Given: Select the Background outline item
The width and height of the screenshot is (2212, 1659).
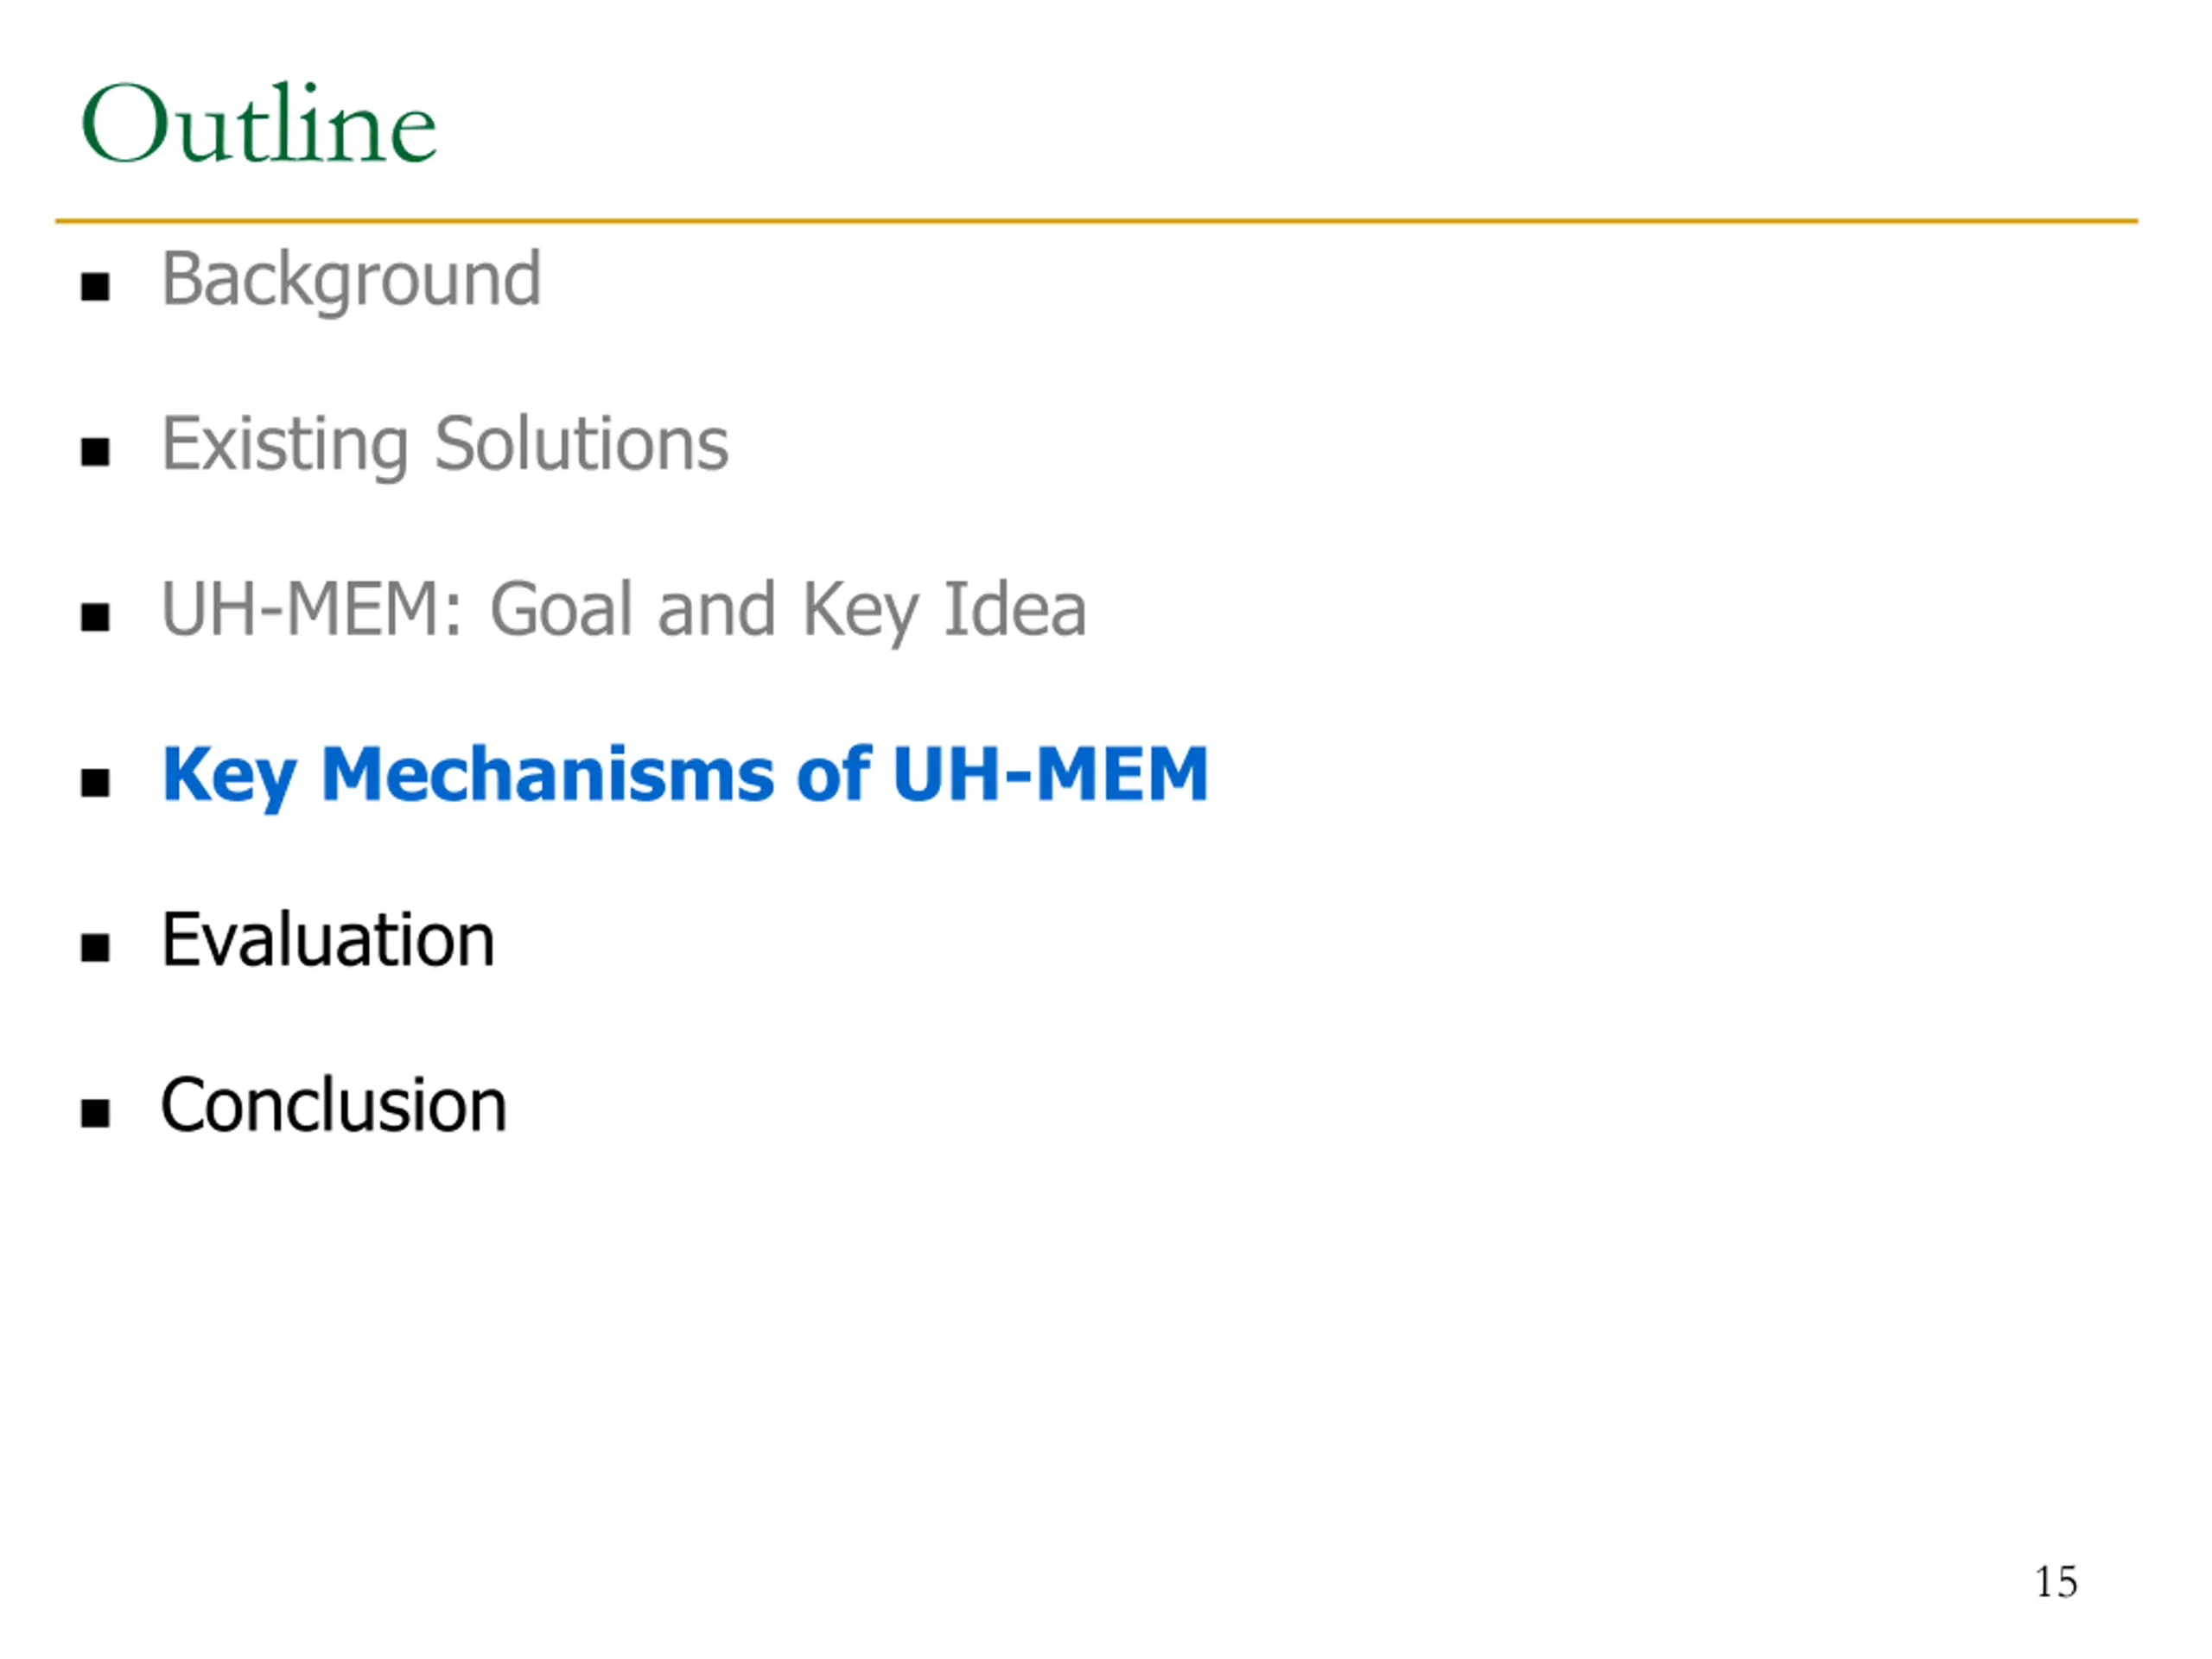Looking at the screenshot, I should (x=351, y=281).
